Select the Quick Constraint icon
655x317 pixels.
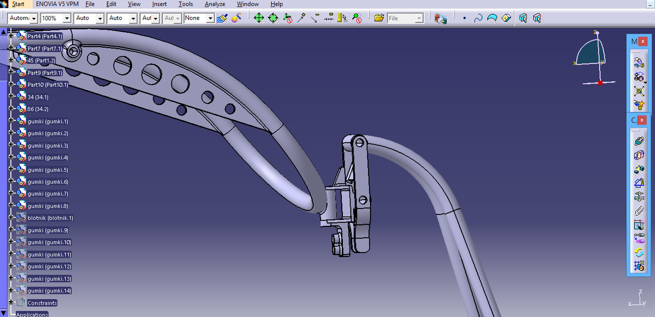tap(639, 224)
